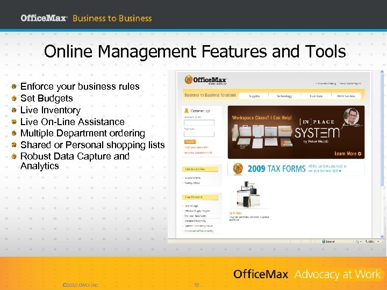Screen dimensions: 387x290
Task: Click the ©2010 OMX Inc. footer text
Action: tap(81, 285)
